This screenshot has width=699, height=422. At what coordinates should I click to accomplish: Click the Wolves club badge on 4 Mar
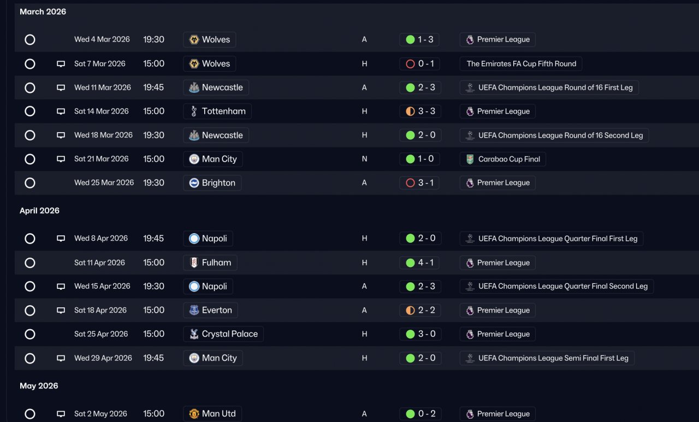click(194, 39)
